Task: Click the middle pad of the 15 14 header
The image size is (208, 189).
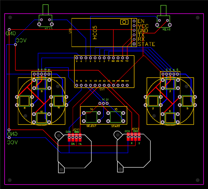Action: click(x=103, y=103)
